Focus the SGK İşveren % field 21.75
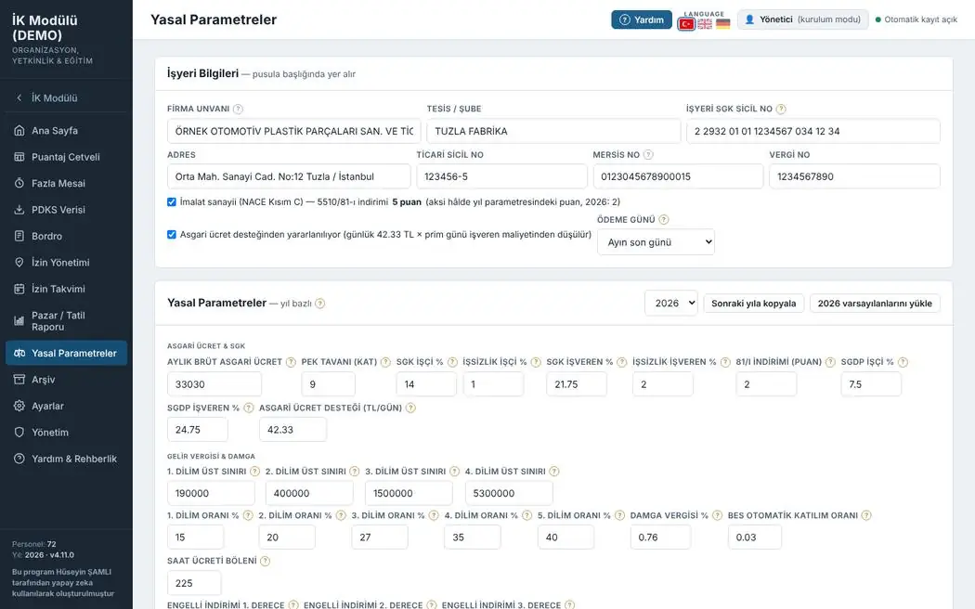This screenshot has width=975, height=609. pyautogui.click(x=577, y=384)
